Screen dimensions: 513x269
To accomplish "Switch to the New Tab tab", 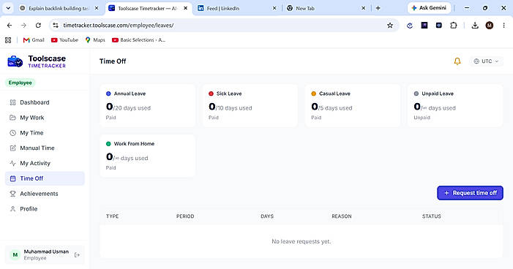I will 326,9.
